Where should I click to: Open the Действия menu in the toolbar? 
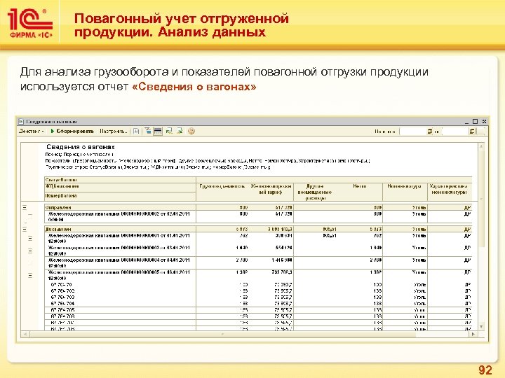32,131
